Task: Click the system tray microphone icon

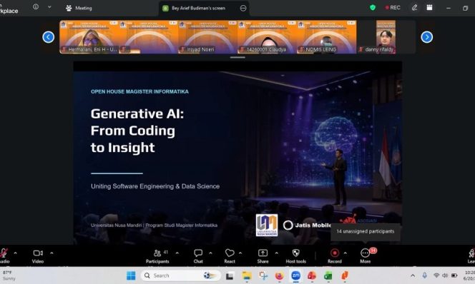Action: 425,275
